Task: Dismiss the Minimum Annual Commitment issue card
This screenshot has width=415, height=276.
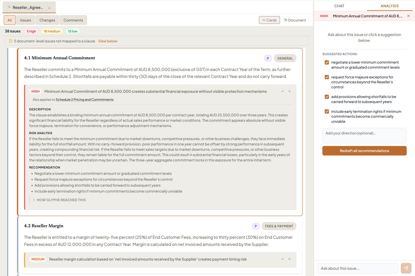Action: click(289, 91)
